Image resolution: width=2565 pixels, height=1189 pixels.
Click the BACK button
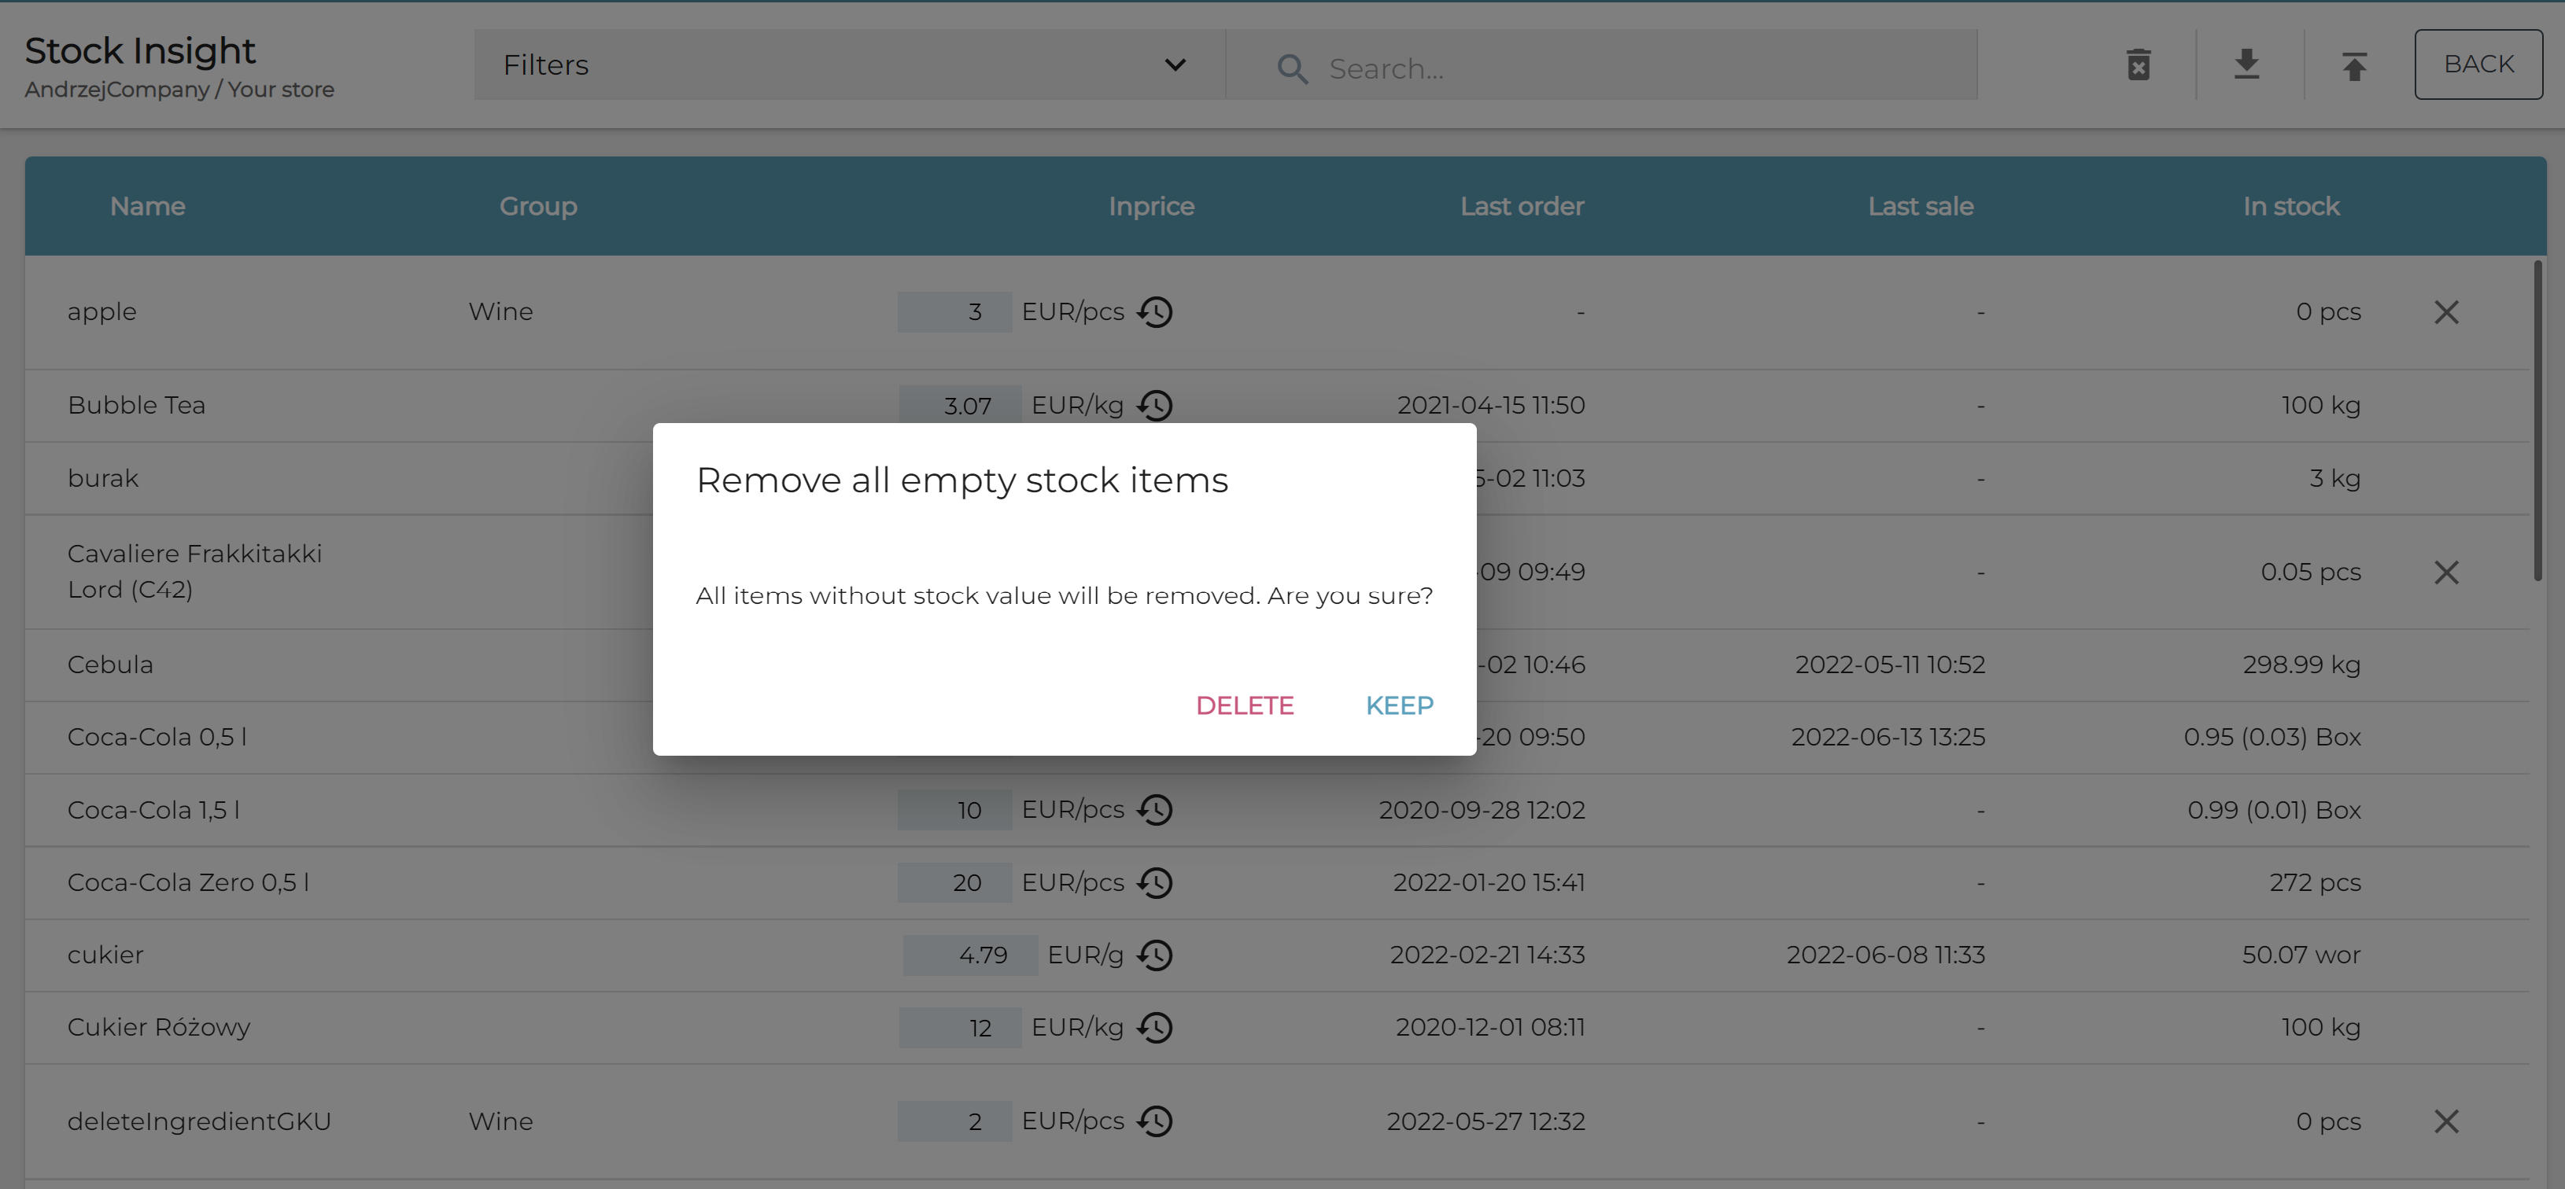tap(2478, 64)
